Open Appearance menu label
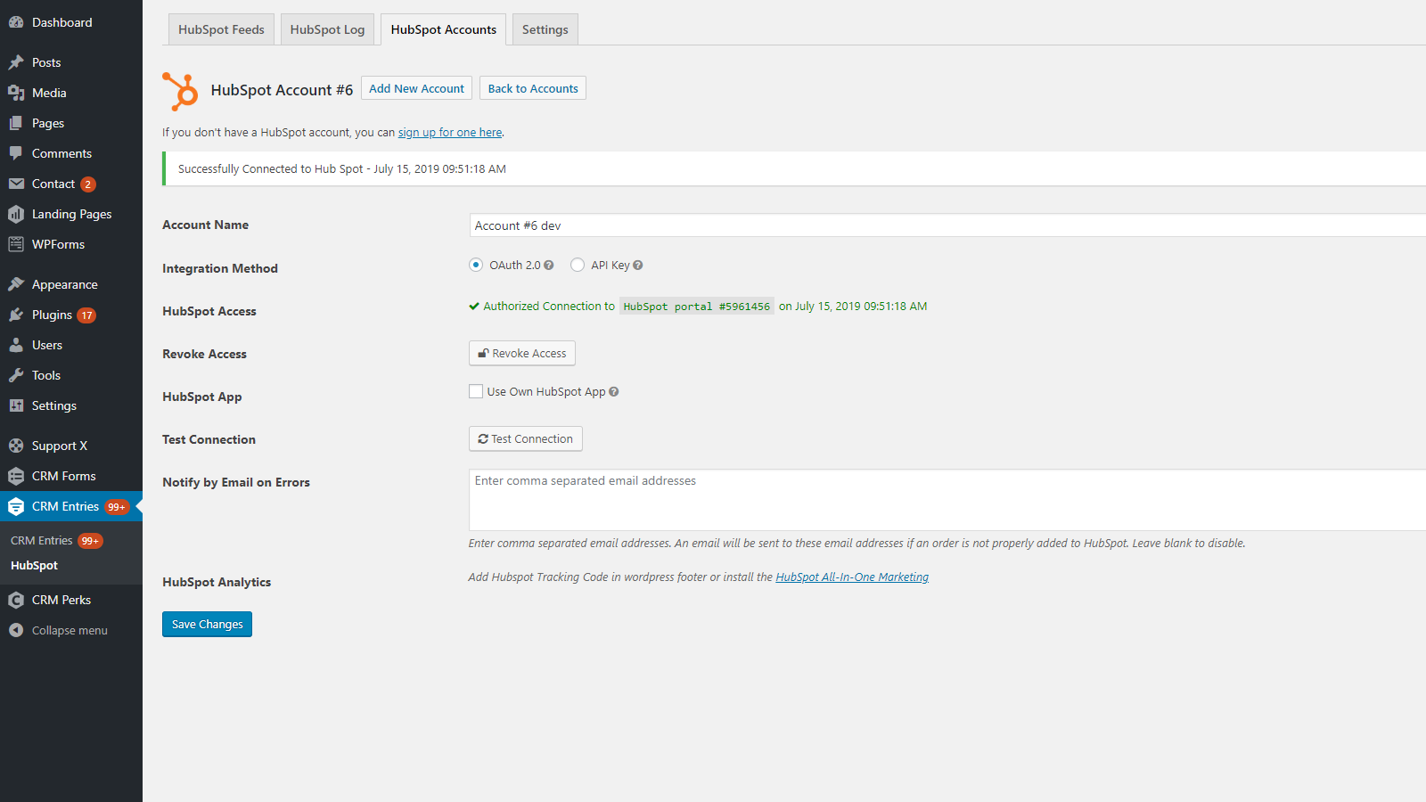This screenshot has height=802, width=1426. (x=65, y=284)
